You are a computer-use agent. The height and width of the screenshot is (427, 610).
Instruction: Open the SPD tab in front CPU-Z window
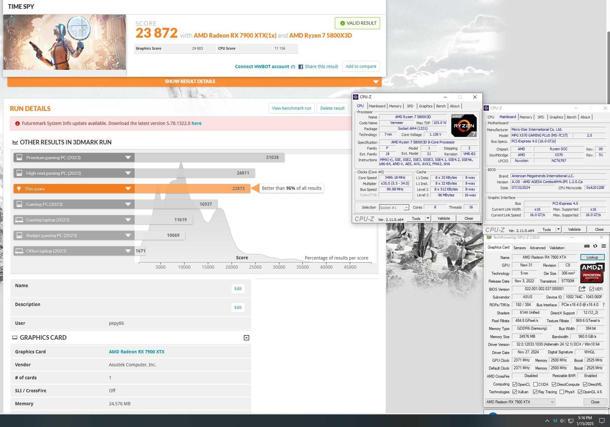tap(410, 106)
